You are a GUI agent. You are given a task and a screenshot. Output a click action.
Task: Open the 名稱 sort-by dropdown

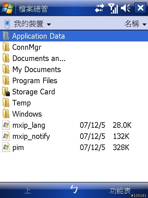pyautogui.click(x=135, y=24)
